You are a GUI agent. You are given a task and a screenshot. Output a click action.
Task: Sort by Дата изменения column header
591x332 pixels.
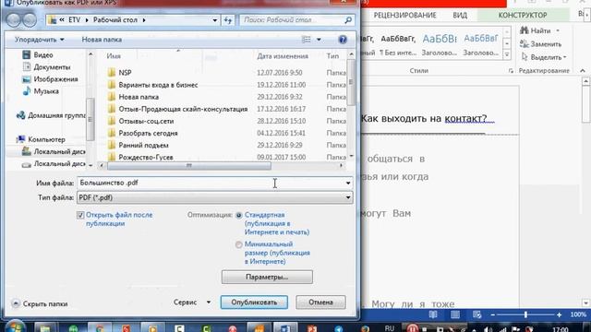[x=283, y=56]
